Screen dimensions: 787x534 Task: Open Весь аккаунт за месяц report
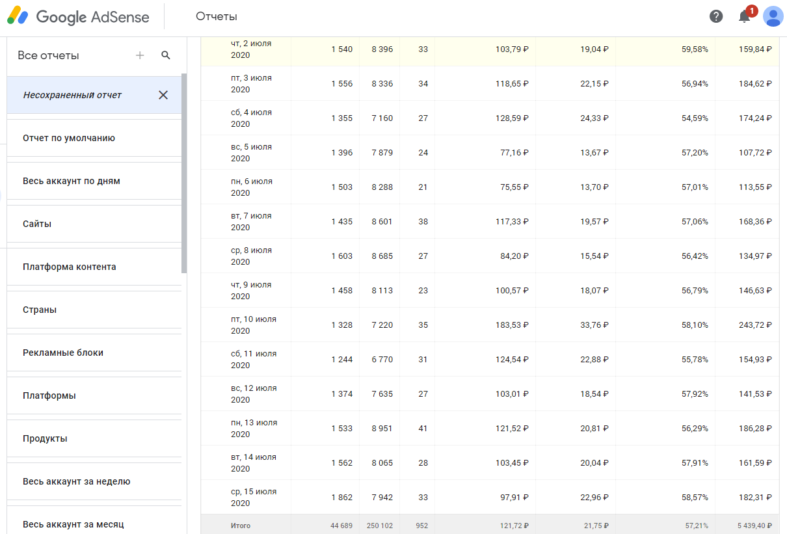(x=73, y=524)
